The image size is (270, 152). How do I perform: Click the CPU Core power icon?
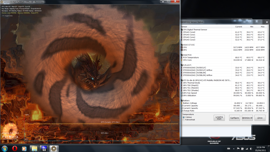pyautogui.click(x=182, y=60)
